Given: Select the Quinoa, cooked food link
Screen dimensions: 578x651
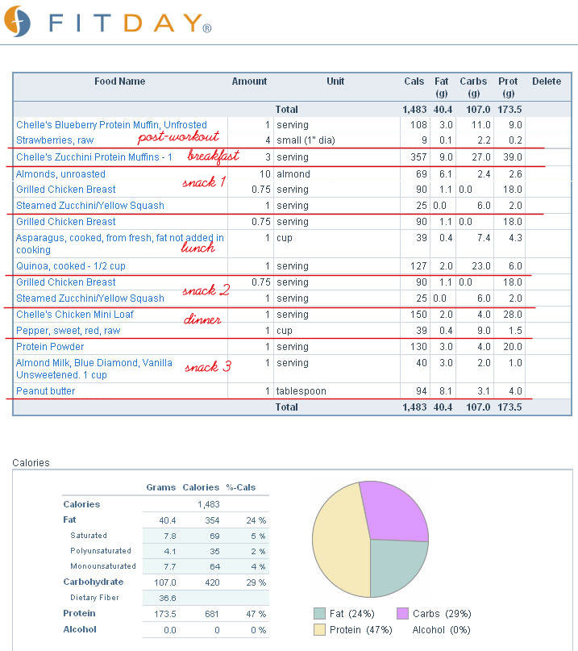Looking at the screenshot, I should tap(71, 266).
